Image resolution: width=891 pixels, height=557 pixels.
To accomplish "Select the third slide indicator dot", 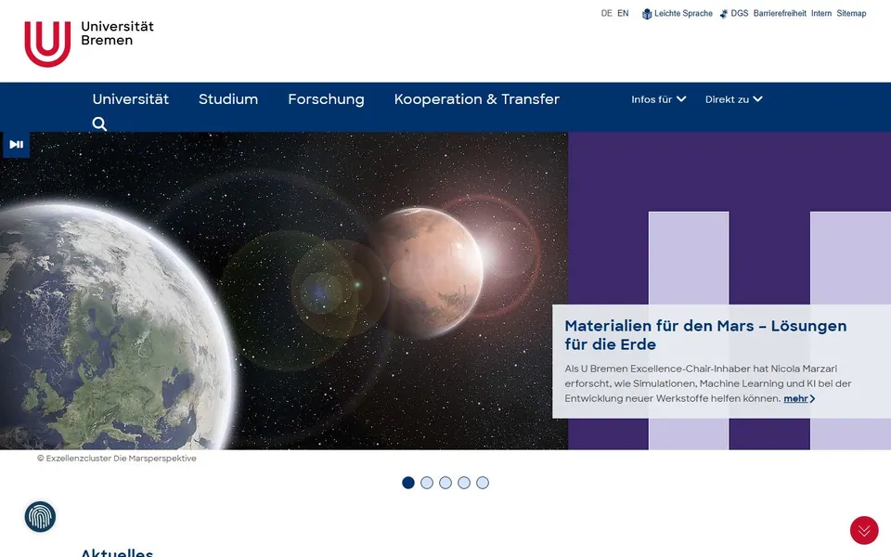I will [445, 483].
